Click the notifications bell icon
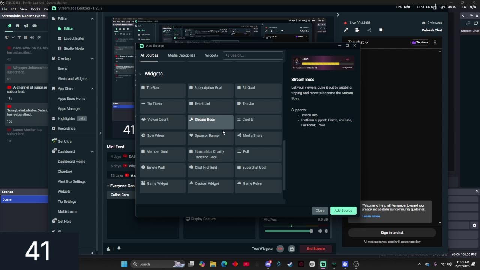 119,248
